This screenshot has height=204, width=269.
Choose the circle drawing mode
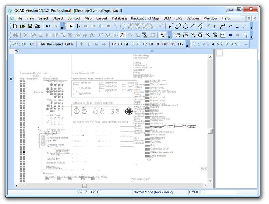[185, 26]
